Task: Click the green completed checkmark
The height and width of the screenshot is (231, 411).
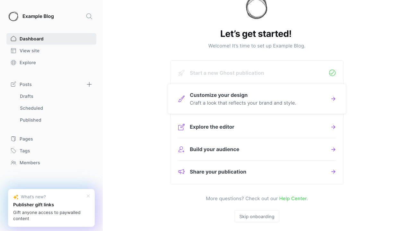Action: (x=332, y=73)
